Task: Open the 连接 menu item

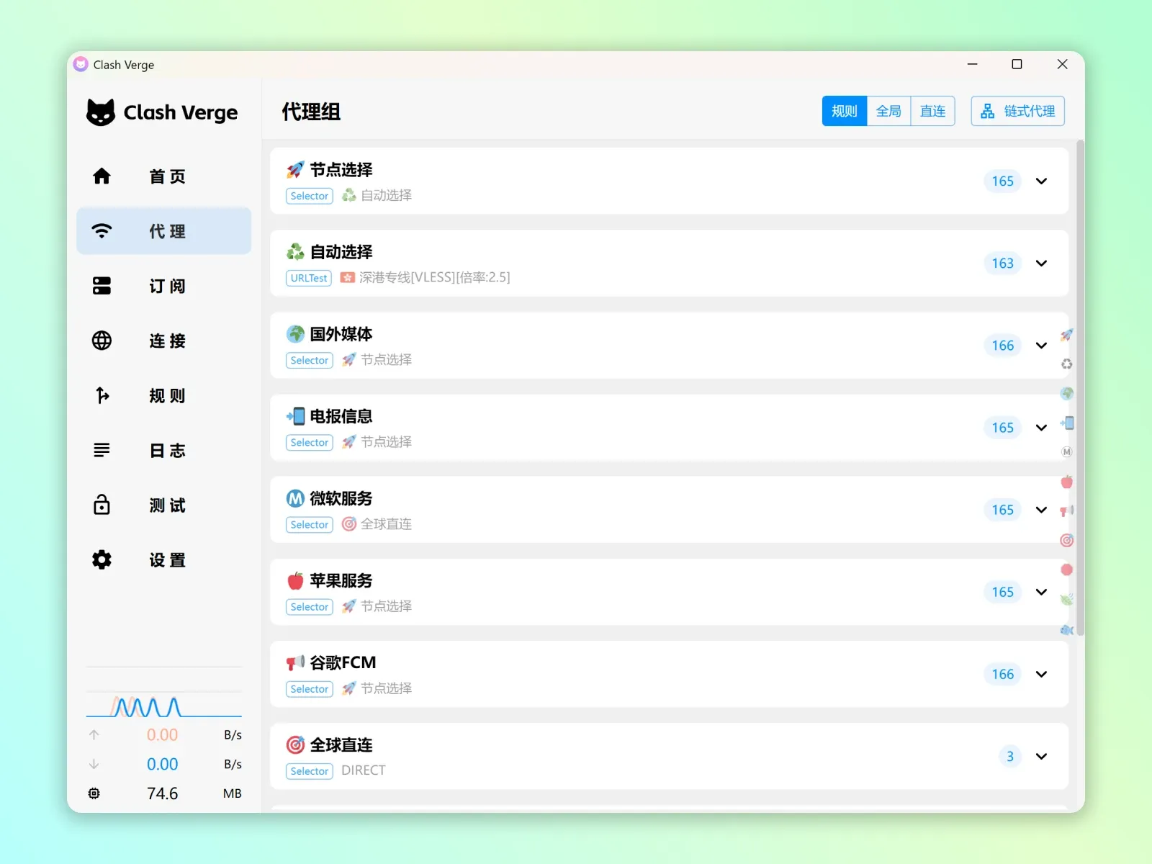Action: (164, 341)
